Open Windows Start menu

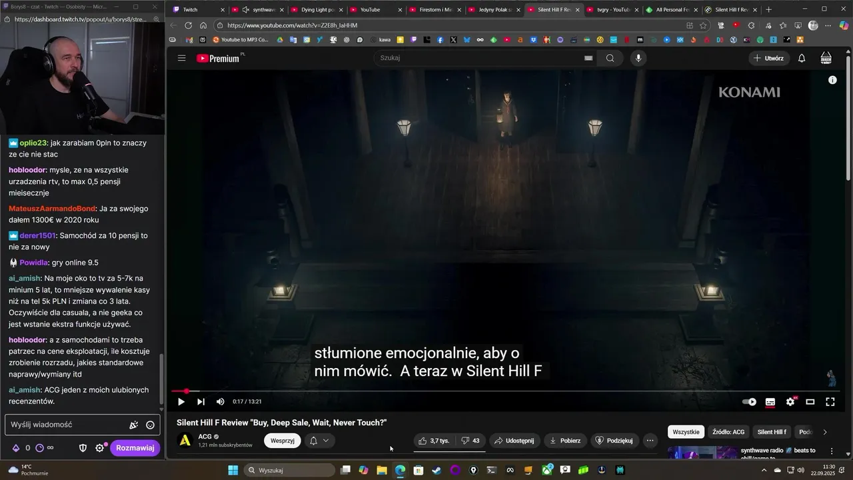pos(233,470)
